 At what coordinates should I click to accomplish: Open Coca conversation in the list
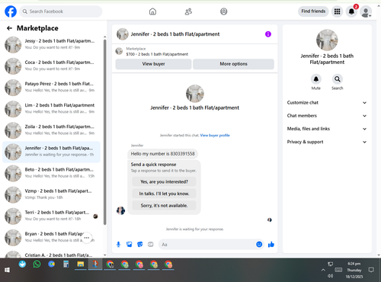(51, 66)
